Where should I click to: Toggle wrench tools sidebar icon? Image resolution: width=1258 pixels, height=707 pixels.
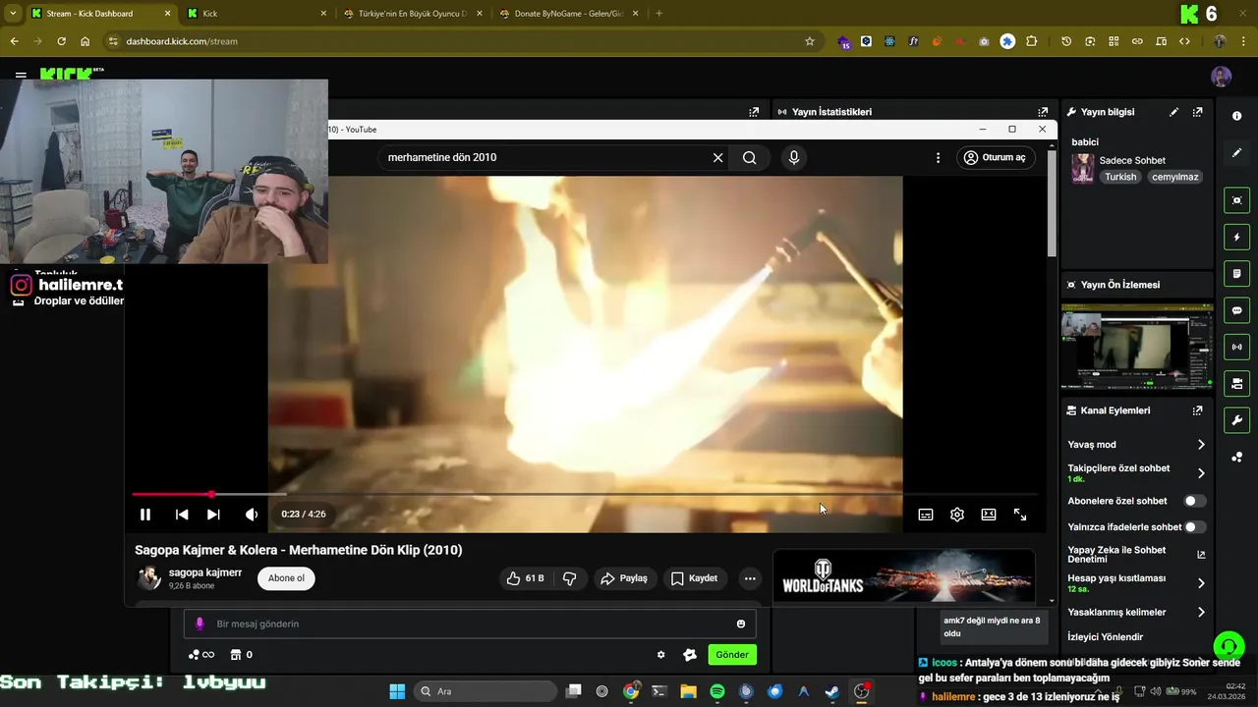click(1236, 420)
